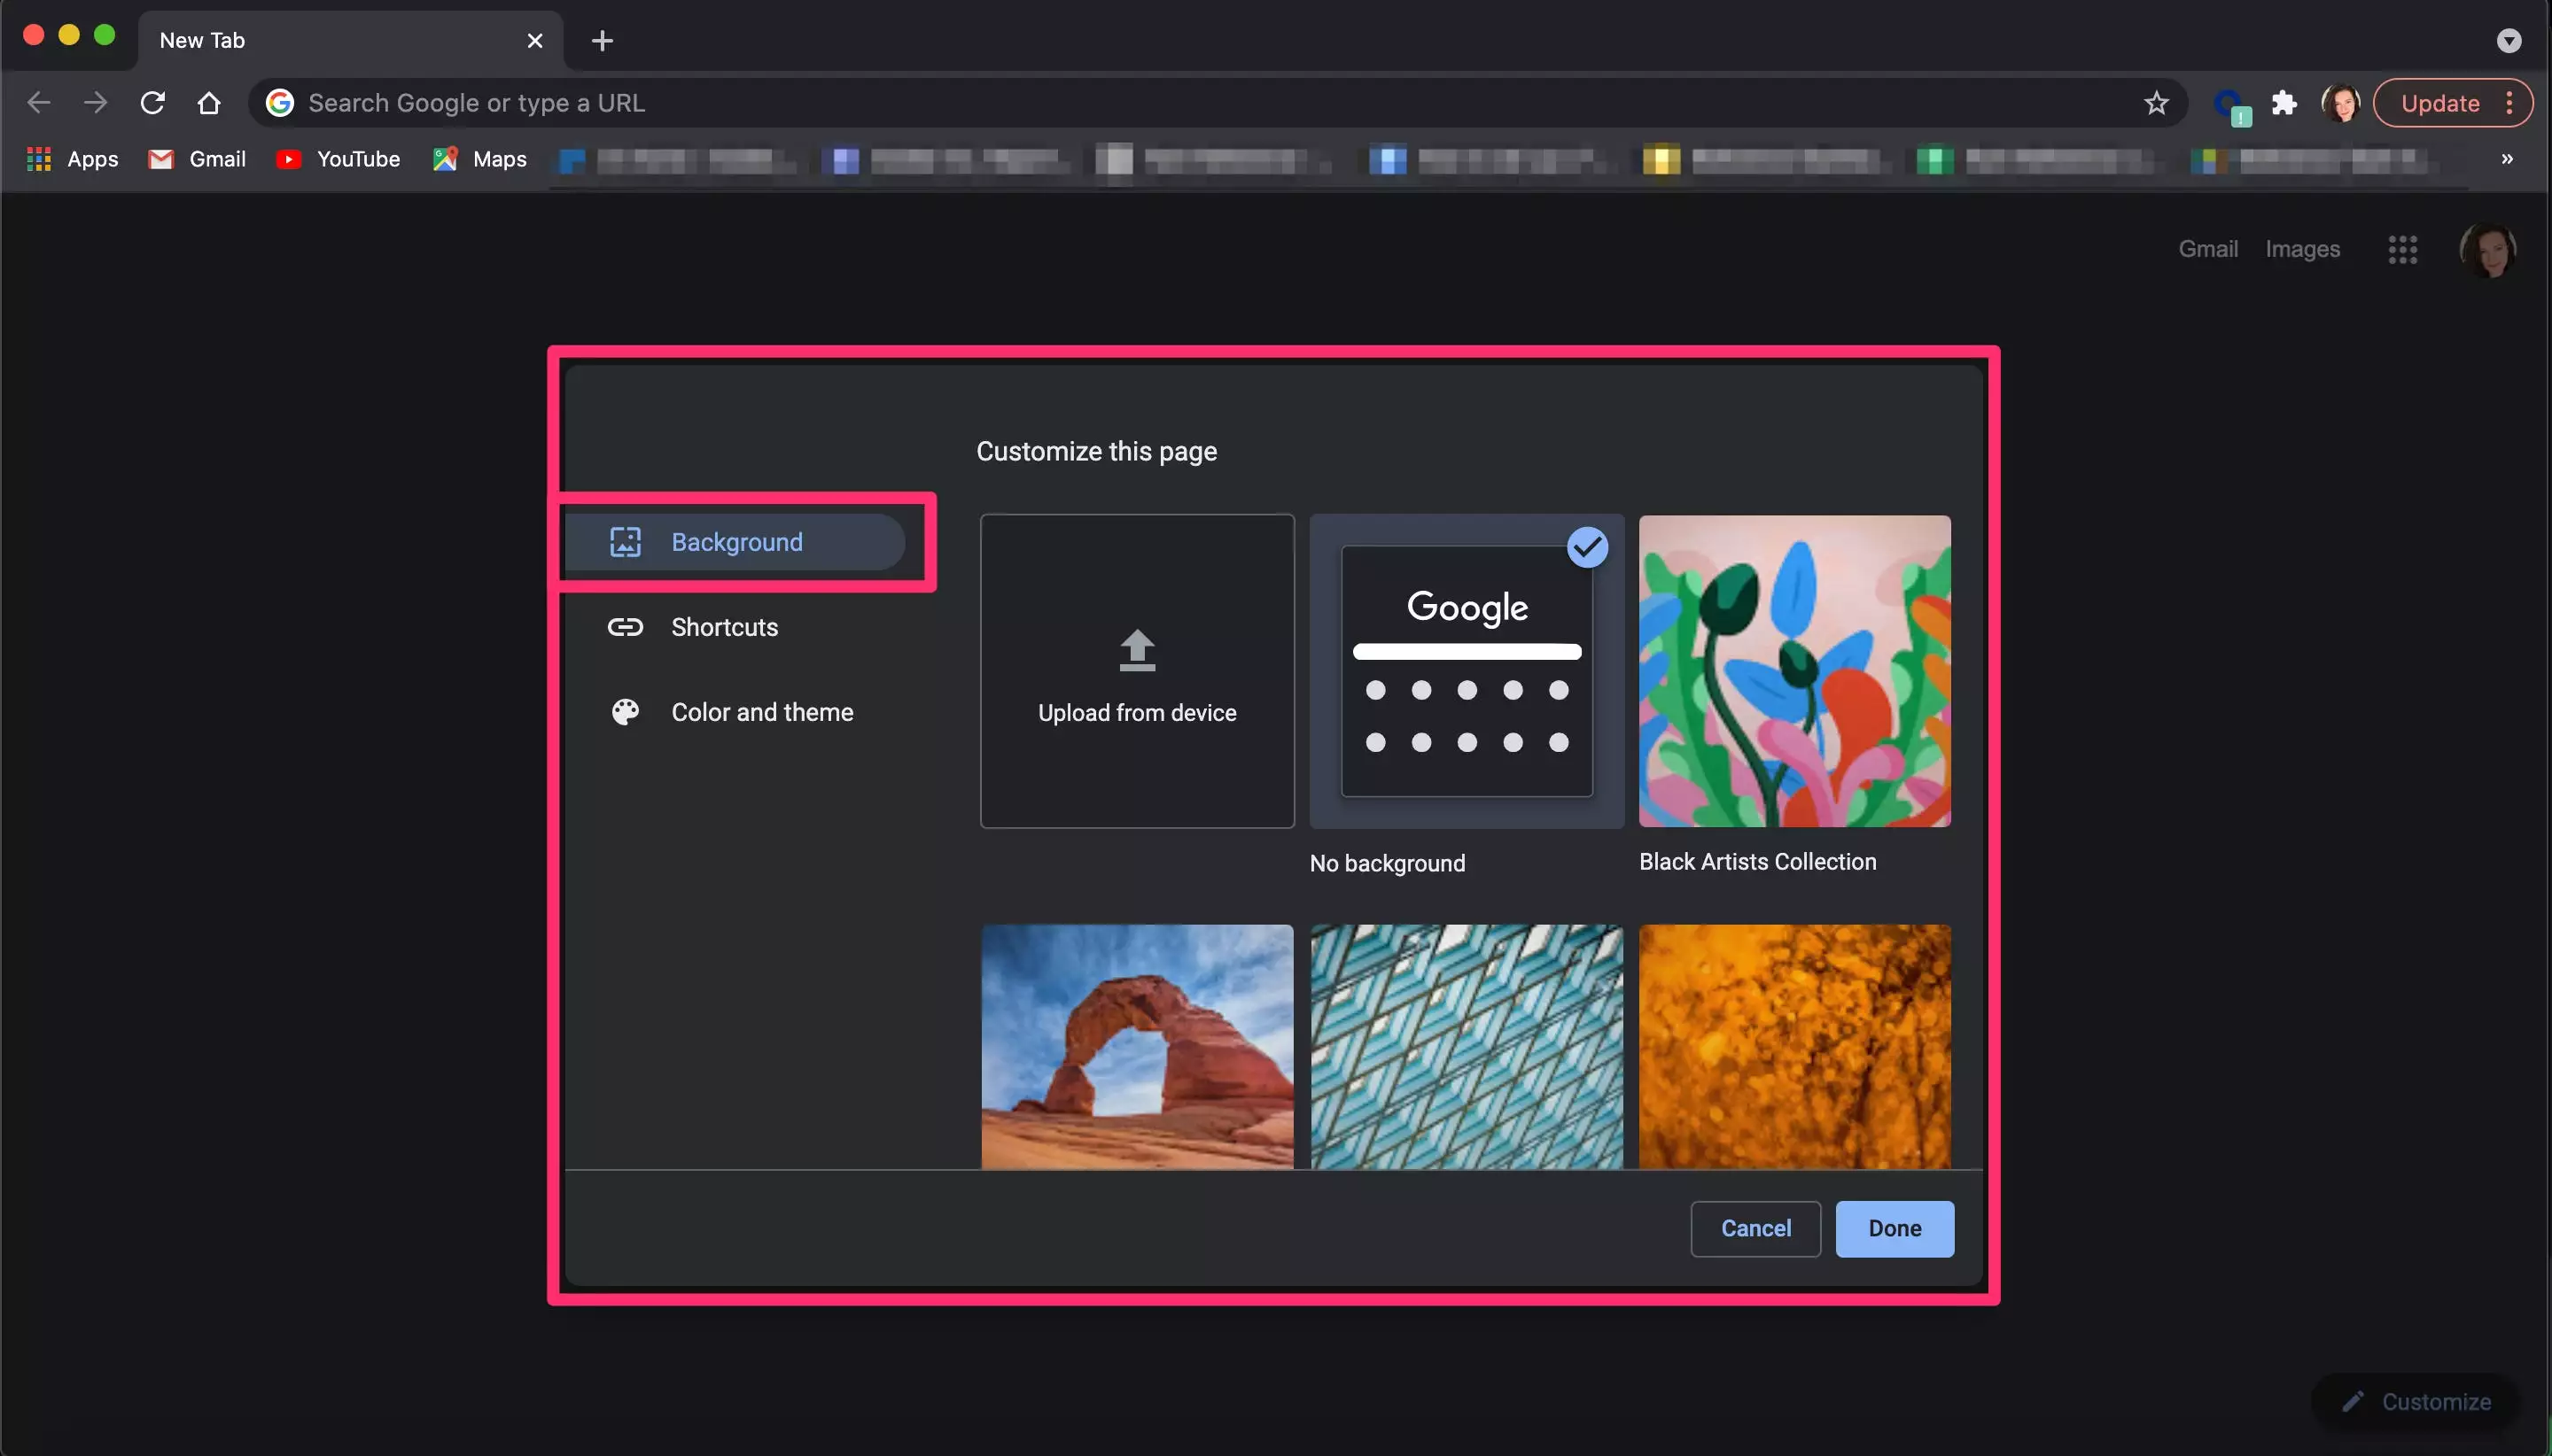Click the reload page icon
2552x1456 pixels.
152,103
